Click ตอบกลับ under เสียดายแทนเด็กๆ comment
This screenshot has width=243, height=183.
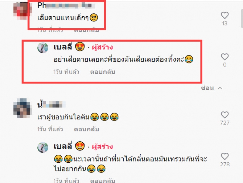pos(86,30)
